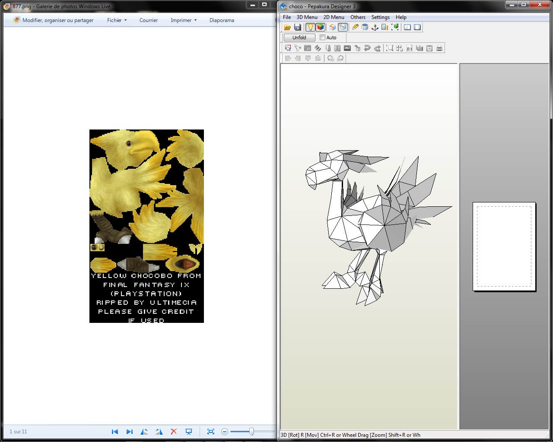This screenshot has width=553, height=442.
Task: Select the text input T icon
Action: pos(337,48)
